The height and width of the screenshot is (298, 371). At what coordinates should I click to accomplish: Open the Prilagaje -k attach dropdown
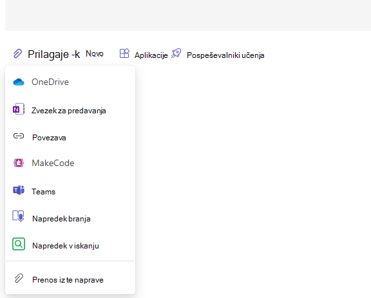(x=54, y=54)
